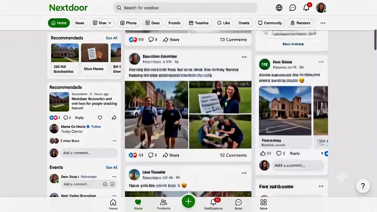Open the profile avatar in header
The height and width of the screenshot is (212, 377).
321,8
